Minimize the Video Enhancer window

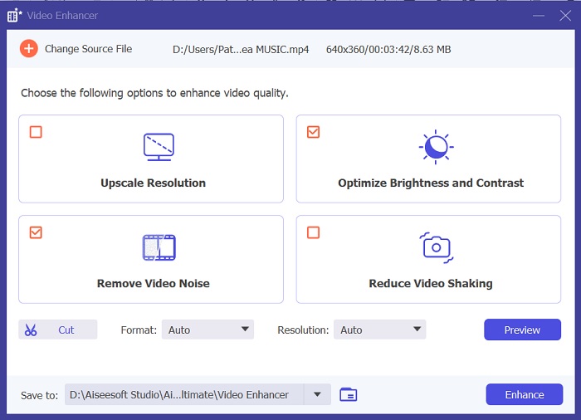coord(535,15)
